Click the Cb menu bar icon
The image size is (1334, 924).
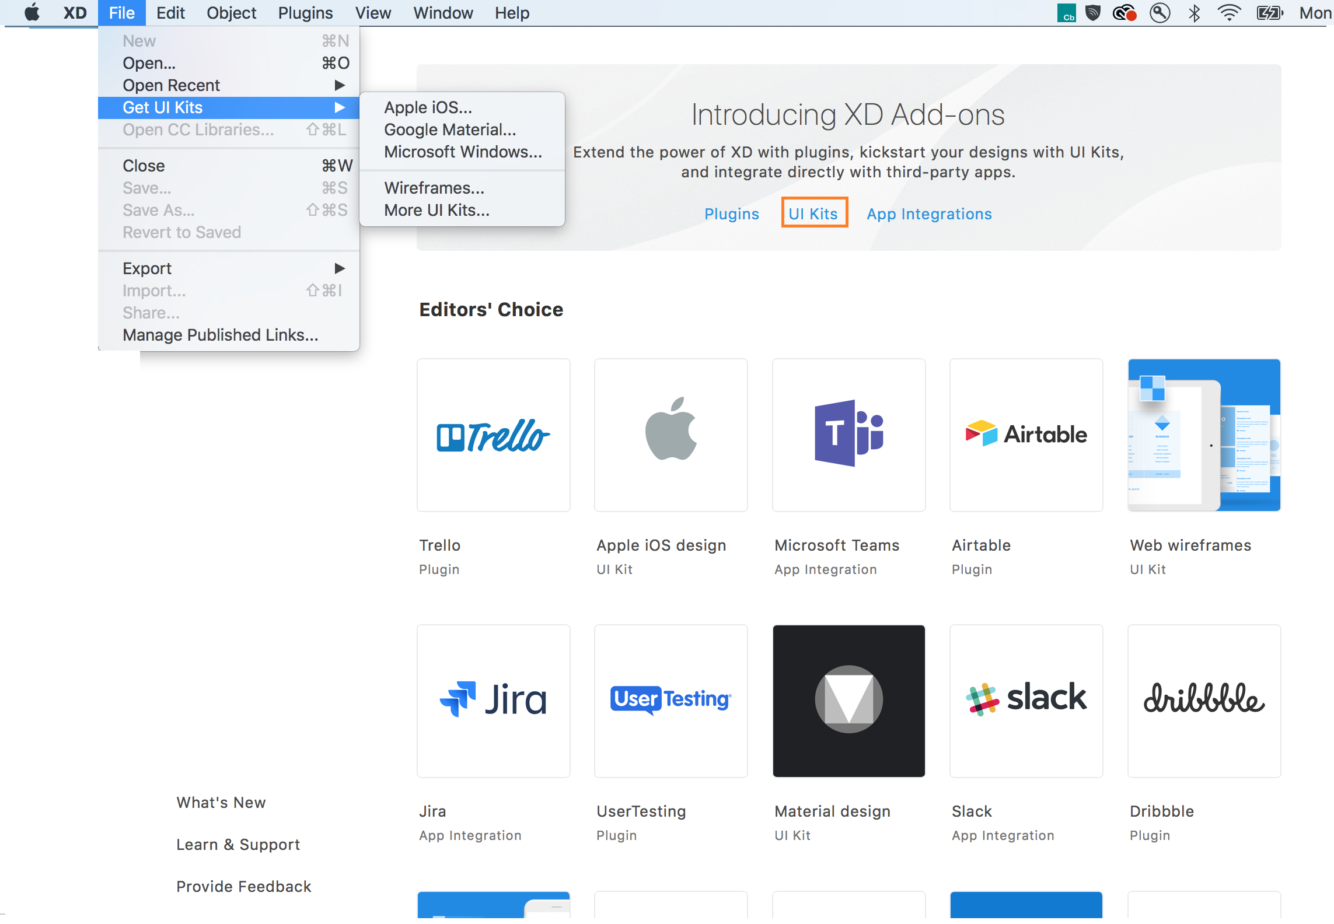[x=1066, y=13]
